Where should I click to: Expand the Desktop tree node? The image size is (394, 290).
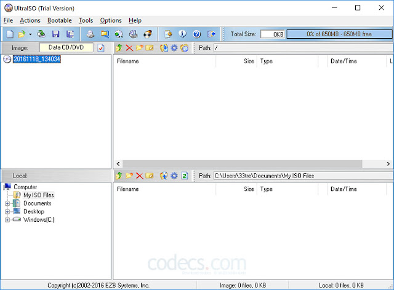[x=7, y=212]
